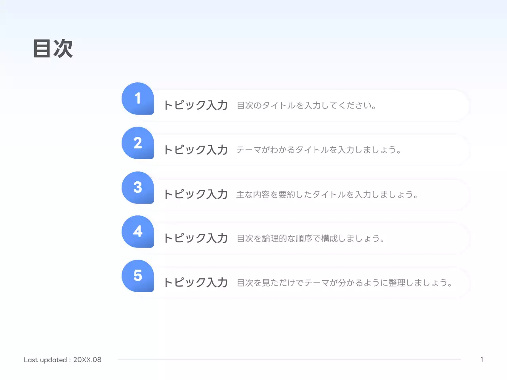Click the 目次を見ただけで description text

tap(345, 283)
